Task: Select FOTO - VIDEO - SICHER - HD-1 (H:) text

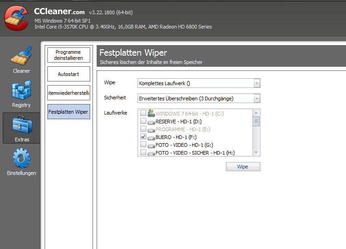Action: pos(195,153)
